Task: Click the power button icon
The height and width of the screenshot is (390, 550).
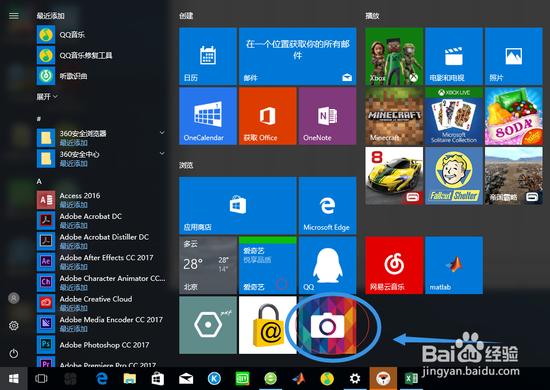Action: click(x=14, y=353)
